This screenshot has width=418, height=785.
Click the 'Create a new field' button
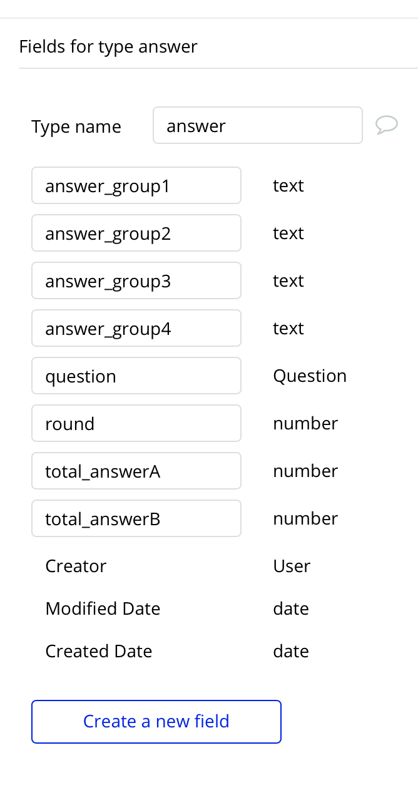[156, 722]
